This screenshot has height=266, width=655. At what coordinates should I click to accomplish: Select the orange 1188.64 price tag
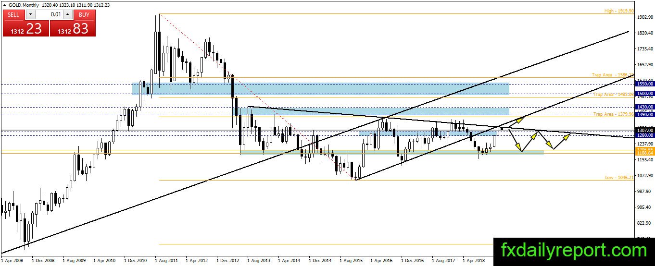(x=644, y=153)
